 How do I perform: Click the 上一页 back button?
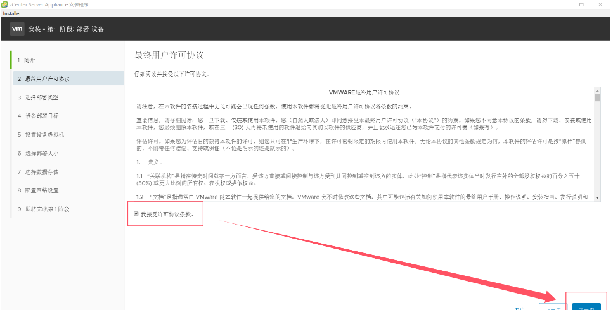click(x=553, y=306)
